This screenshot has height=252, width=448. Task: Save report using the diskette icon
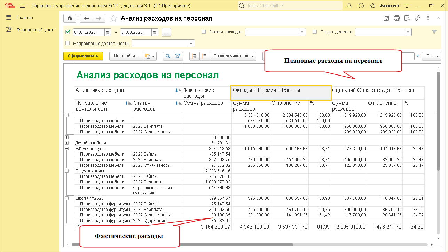point(386,18)
